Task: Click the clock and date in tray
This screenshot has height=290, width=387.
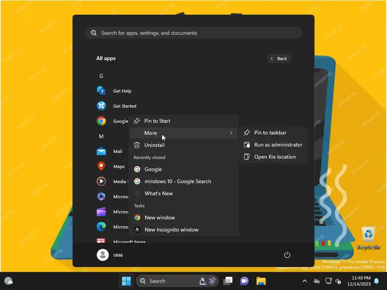Action: pos(359,281)
